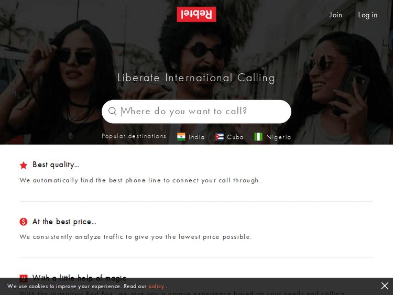Click the red dollar coin icon
Image resolution: width=393 pixels, height=295 pixels.
click(x=24, y=222)
